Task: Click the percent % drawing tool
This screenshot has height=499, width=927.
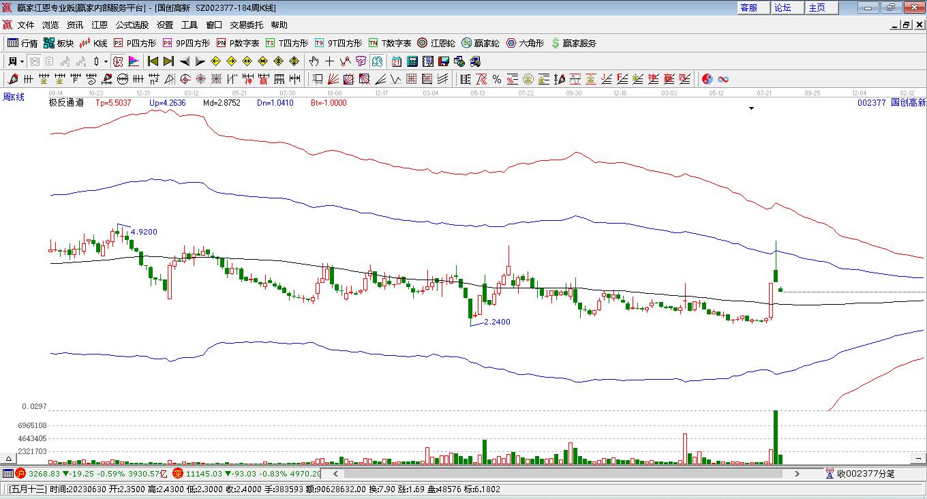Action: click(x=497, y=79)
